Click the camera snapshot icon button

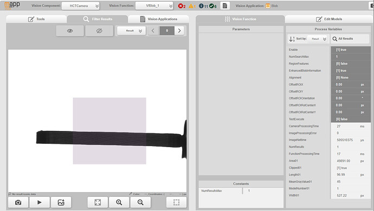coord(18,202)
